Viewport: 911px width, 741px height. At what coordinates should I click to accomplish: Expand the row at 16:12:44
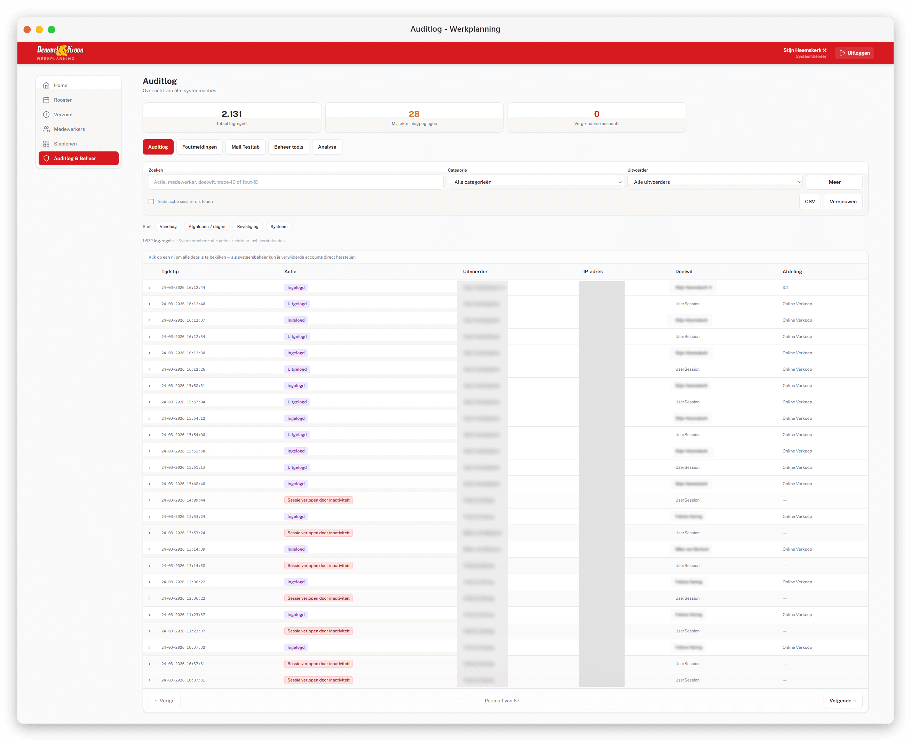[x=149, y=288]
